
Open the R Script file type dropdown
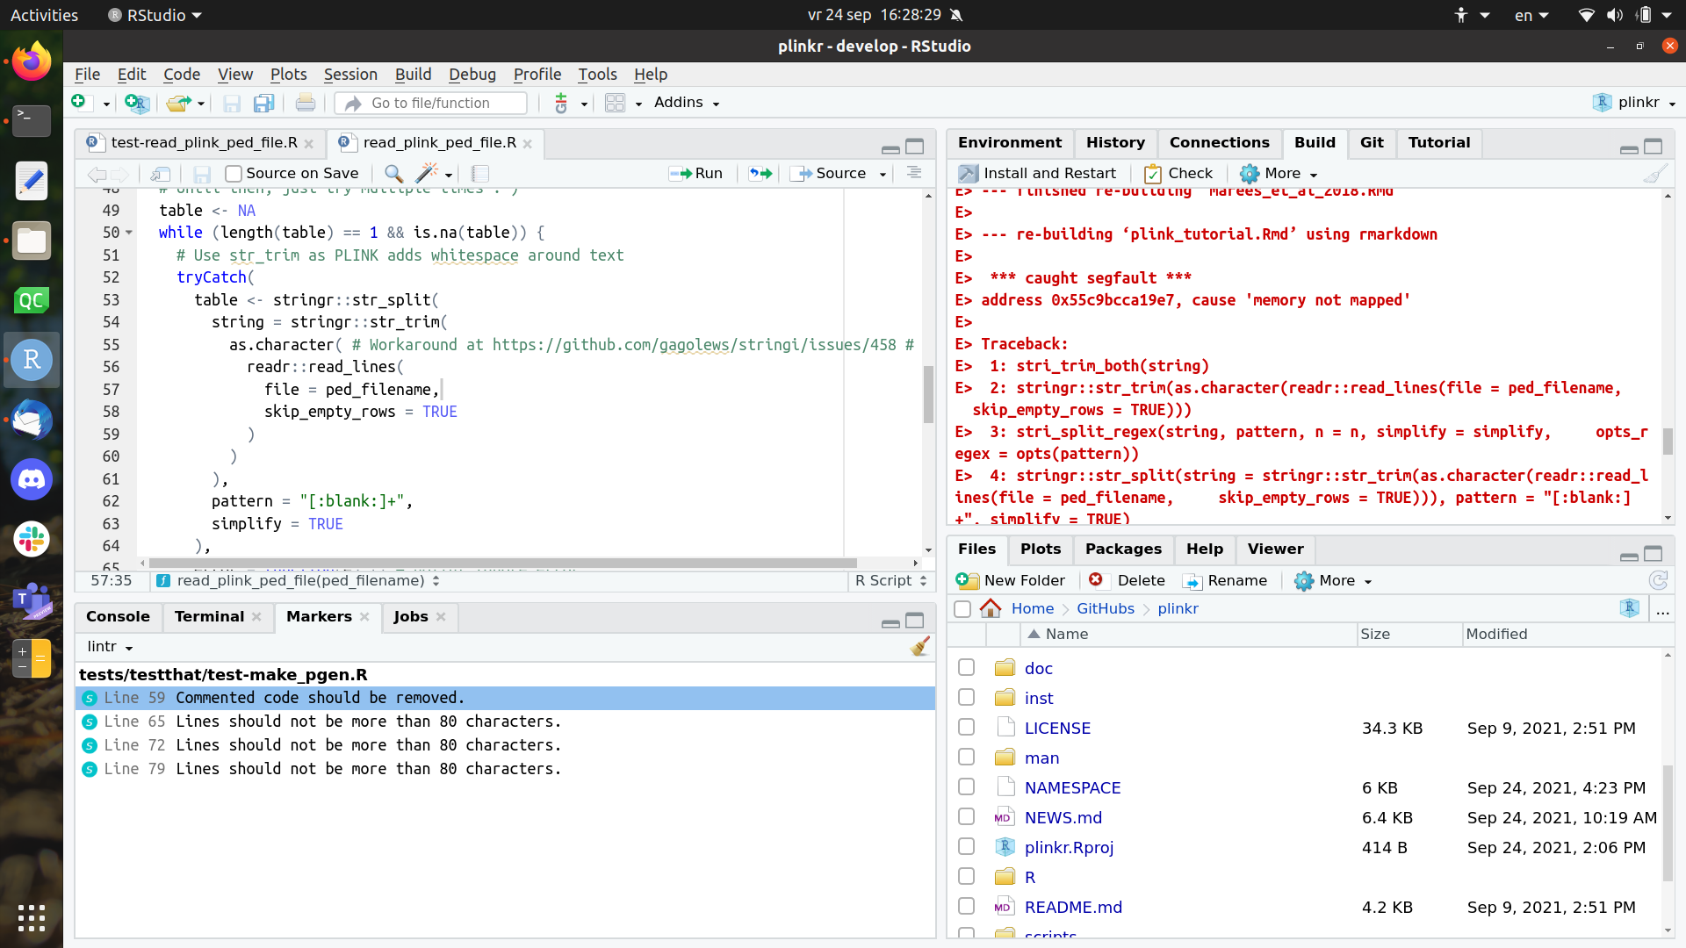click(890, 581)
